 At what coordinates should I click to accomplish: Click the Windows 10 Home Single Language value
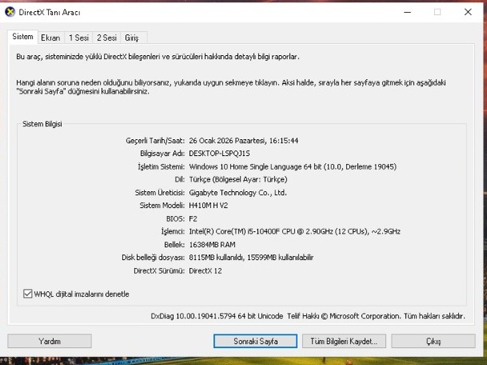(293, 166)
